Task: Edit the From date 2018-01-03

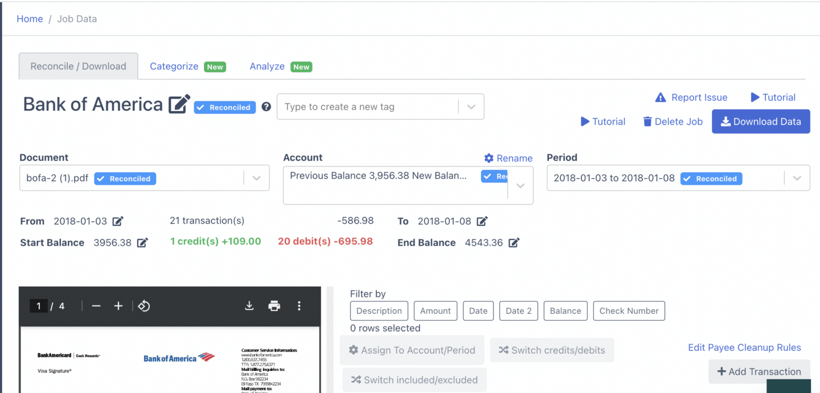Action: [x=118, y=221]
